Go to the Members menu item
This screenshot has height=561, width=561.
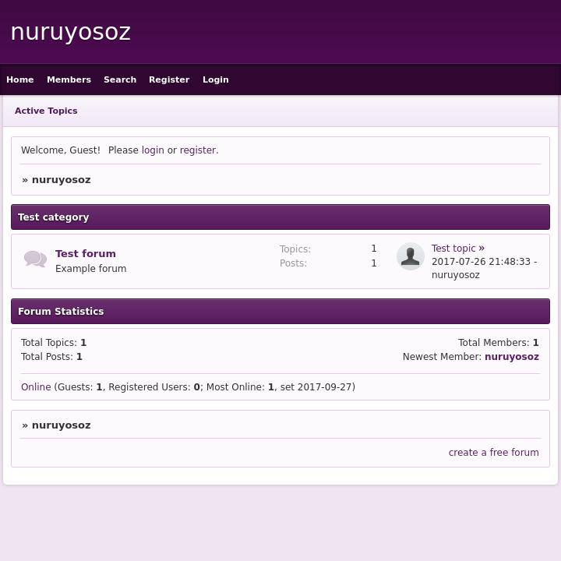[69, 79]
